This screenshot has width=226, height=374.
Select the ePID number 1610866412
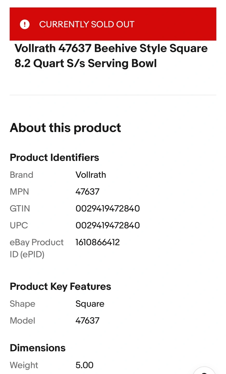[x=97, y=242]
